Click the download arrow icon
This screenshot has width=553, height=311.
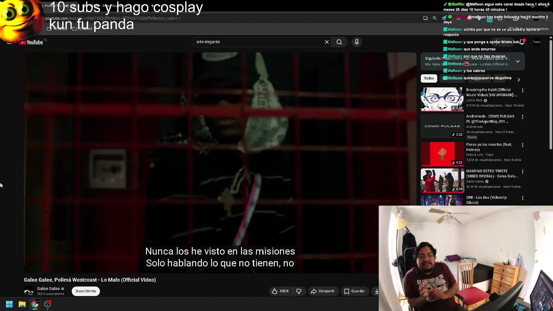click(376, 291)
